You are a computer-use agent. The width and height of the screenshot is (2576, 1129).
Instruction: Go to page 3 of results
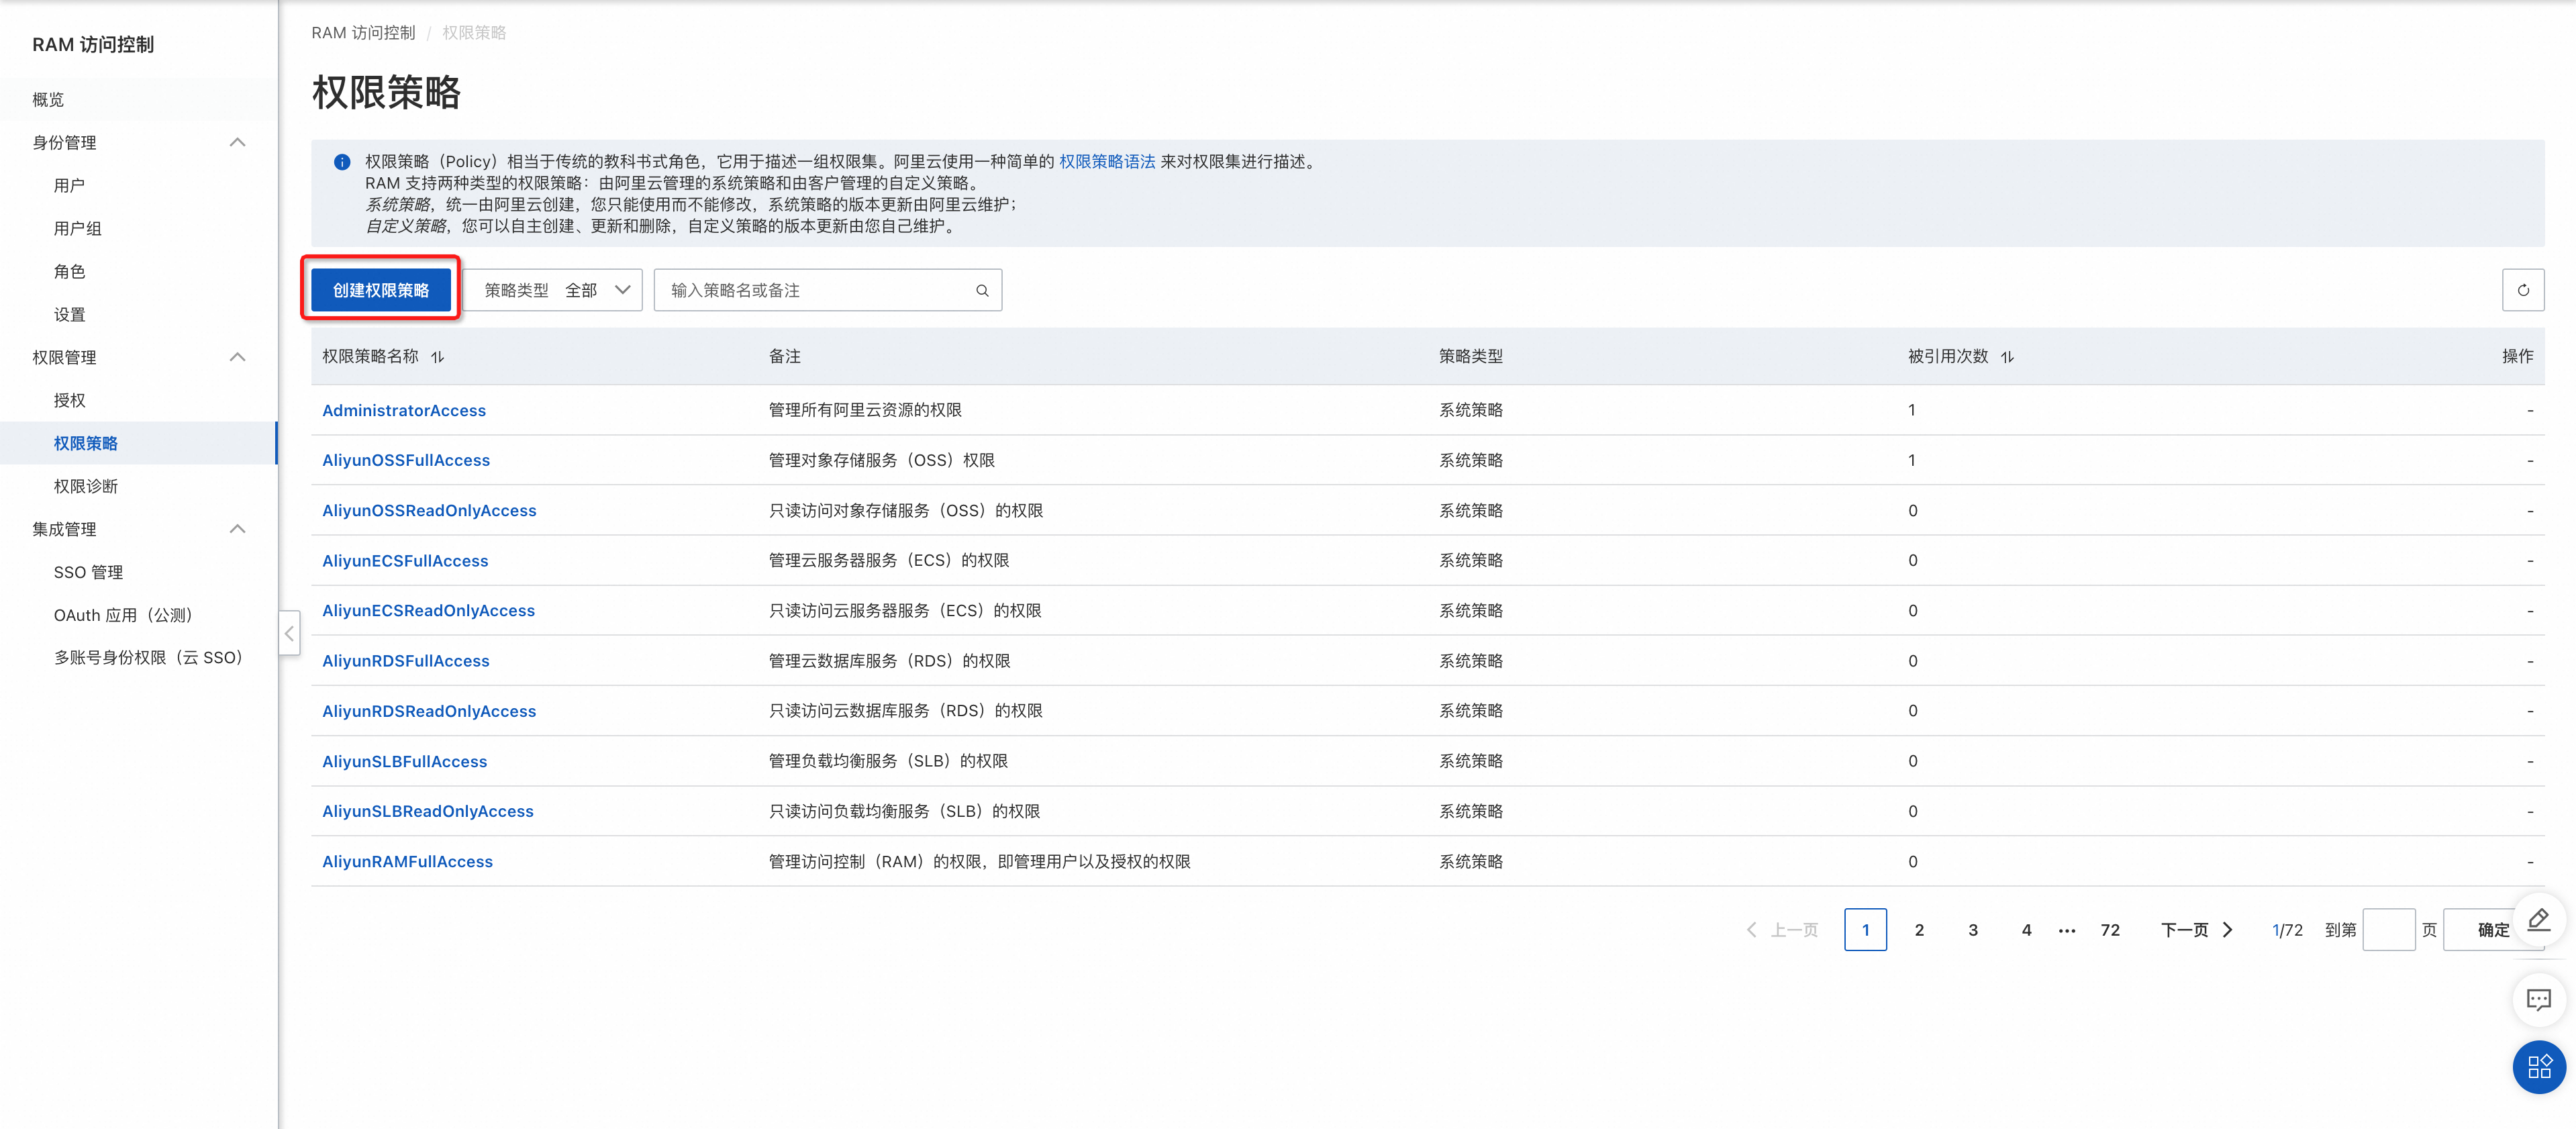(x=1972, y=930)
